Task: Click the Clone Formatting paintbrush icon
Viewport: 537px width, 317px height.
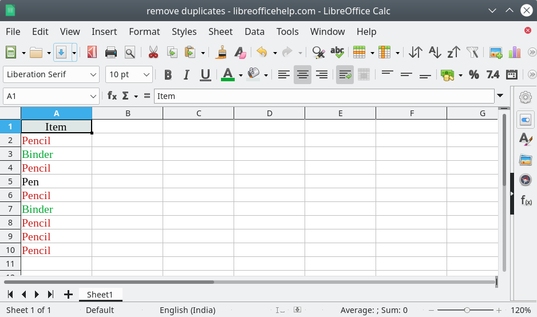Action: tap(222, 53)
